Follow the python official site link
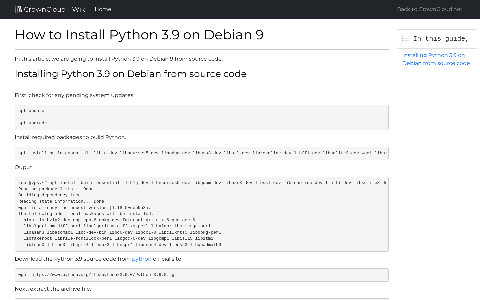The height and width of the screenshot is (300, 480). 142,259
